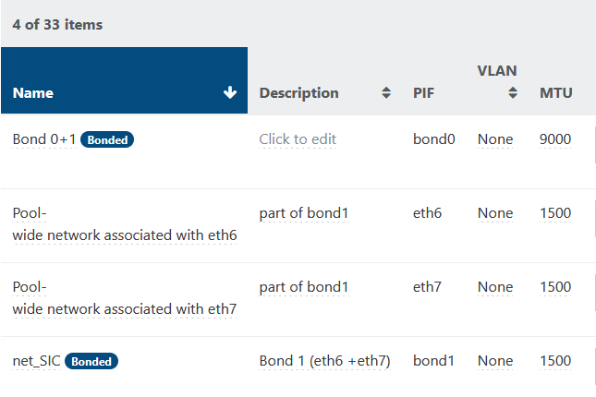Click the Bonded badge next to net_SIC
596x397 pixels.
(x=91, y=361)
